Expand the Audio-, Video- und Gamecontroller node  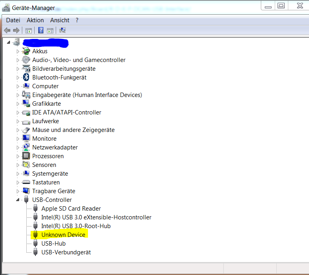pyautogui.click(x=18, y=60)
